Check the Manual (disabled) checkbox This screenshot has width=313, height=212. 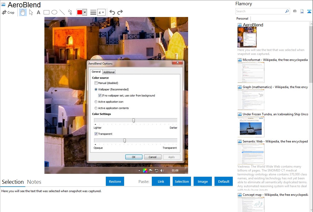(x=96, y=83)
